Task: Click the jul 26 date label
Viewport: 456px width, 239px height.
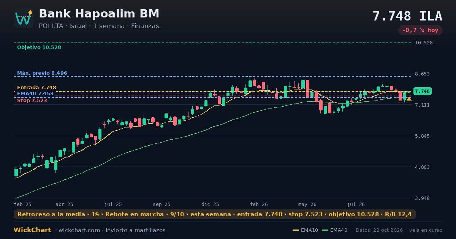Action: click(356, 204)
